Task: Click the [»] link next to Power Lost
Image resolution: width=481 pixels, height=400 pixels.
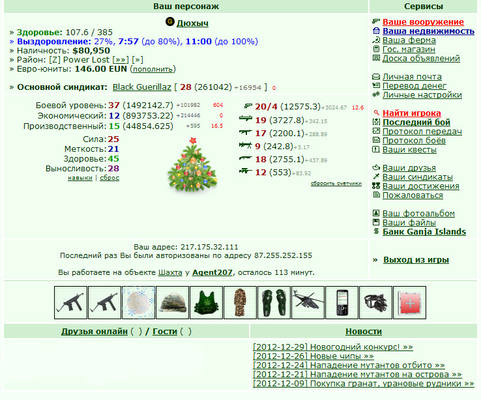Action: [138, 60]
